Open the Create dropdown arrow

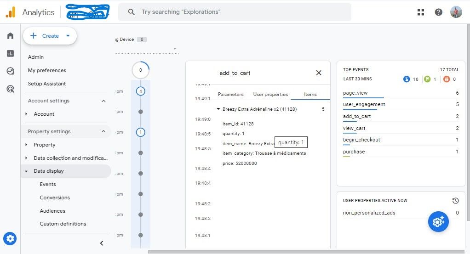68,36
